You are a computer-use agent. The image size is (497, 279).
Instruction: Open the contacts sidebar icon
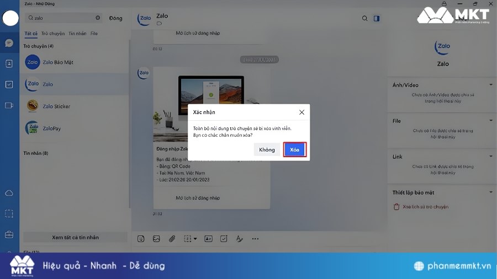9,63
